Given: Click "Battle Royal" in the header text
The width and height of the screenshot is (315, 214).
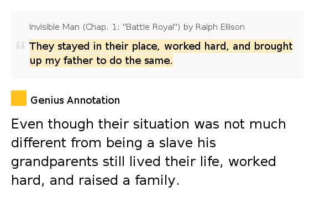Looking at the screenshot, I should pyautogui.click(x=151, y=27).
